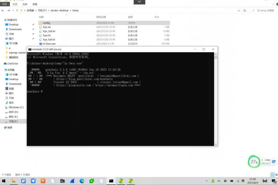Click the 27% memory usage floating widget
The image size is (278, 185).
click(254, 162)
